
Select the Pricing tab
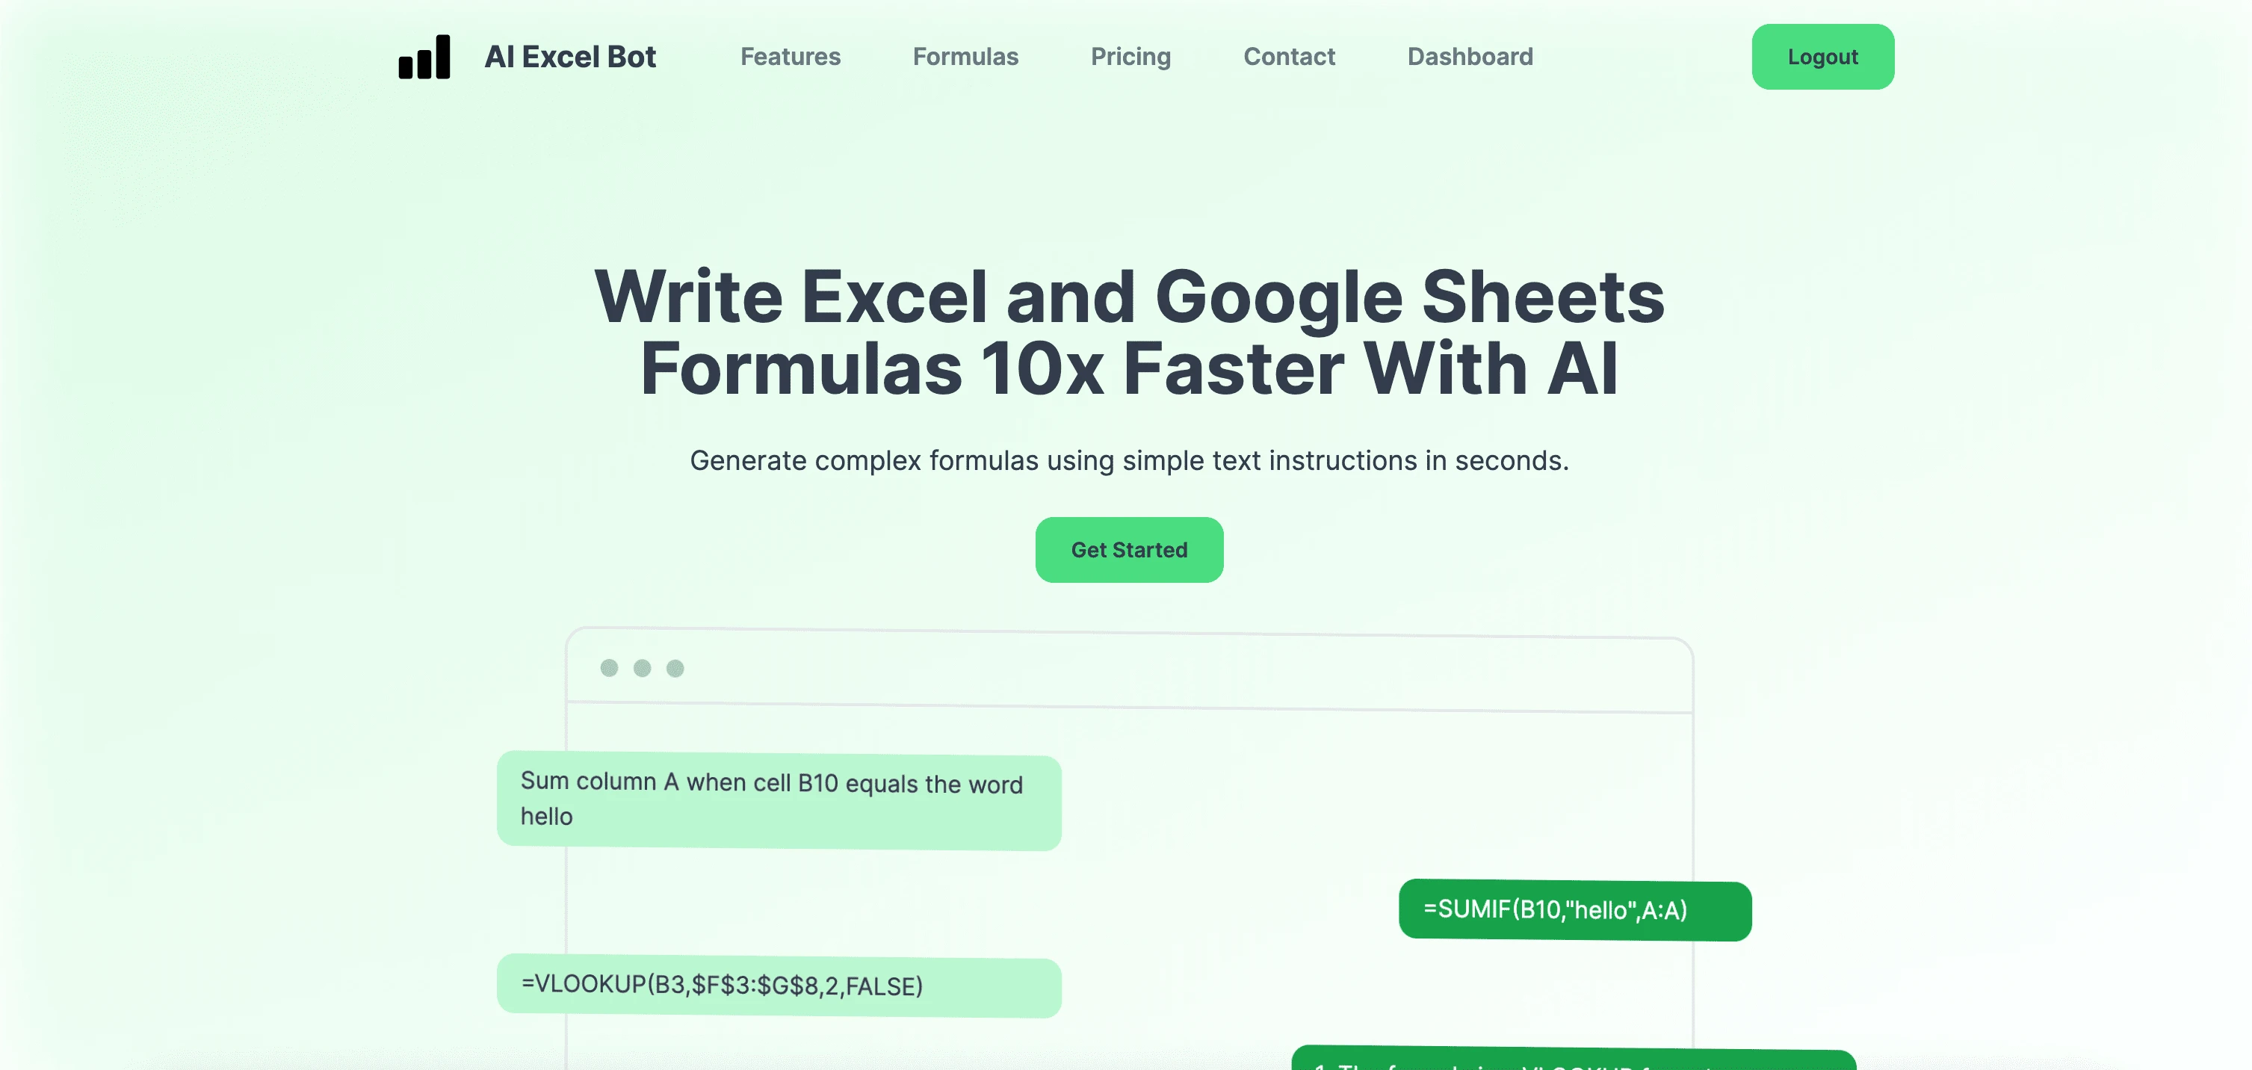tap(1130, 56)
